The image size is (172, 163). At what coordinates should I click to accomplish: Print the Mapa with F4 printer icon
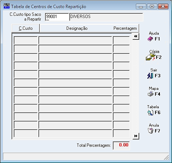tap(150, 94)
